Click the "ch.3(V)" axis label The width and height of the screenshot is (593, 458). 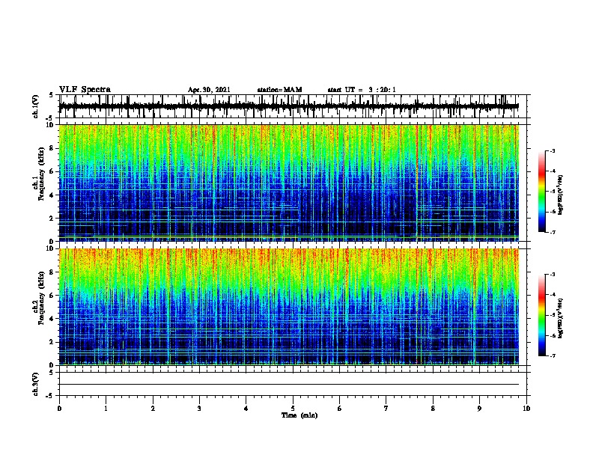tap(36, 384)
